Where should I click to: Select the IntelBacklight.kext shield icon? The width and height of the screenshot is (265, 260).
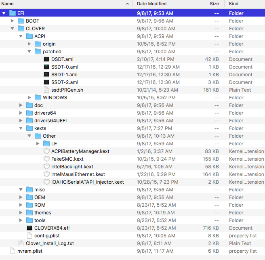[x=46, y=167]
